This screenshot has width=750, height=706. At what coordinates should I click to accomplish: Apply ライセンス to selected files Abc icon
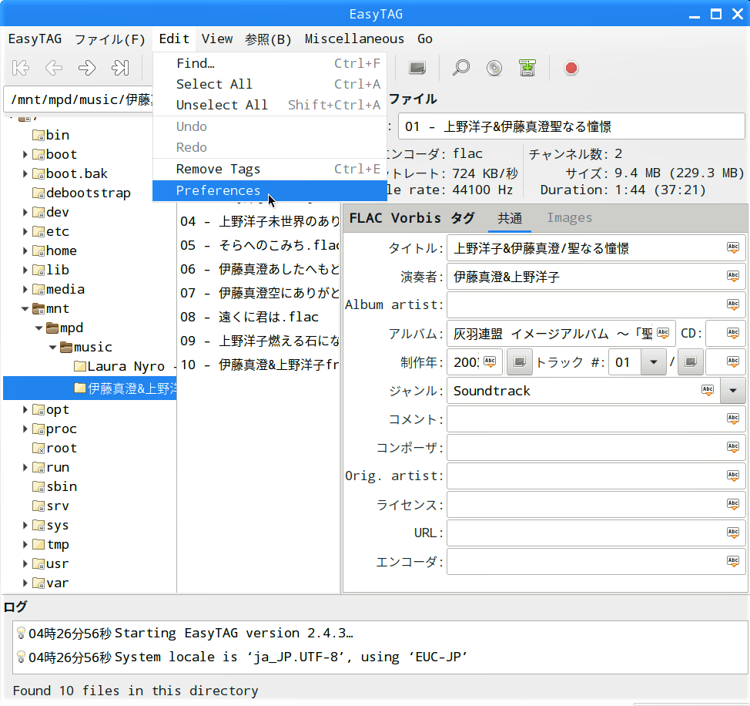click(x=733, y=504)
